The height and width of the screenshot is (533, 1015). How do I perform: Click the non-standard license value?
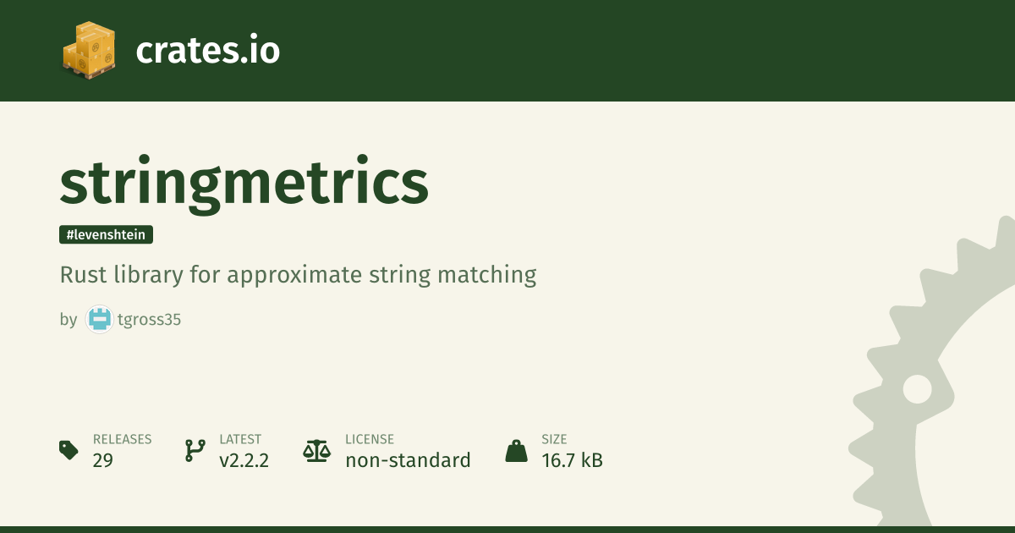click(408, 461)
